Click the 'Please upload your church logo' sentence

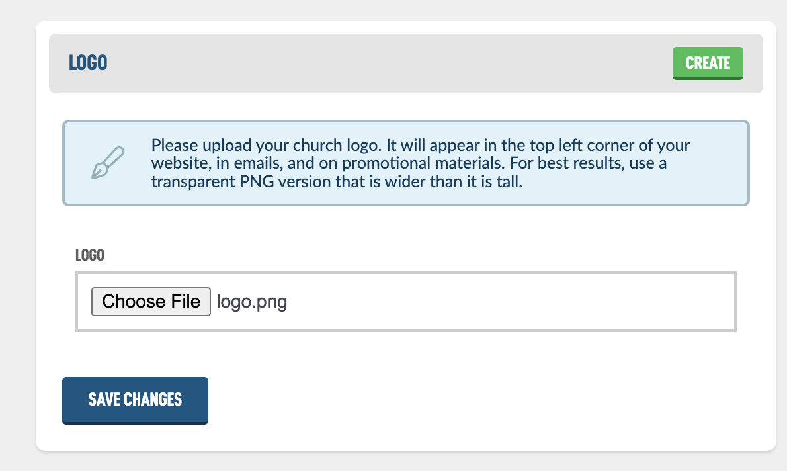pyautogui.click(x=267, y=145)
